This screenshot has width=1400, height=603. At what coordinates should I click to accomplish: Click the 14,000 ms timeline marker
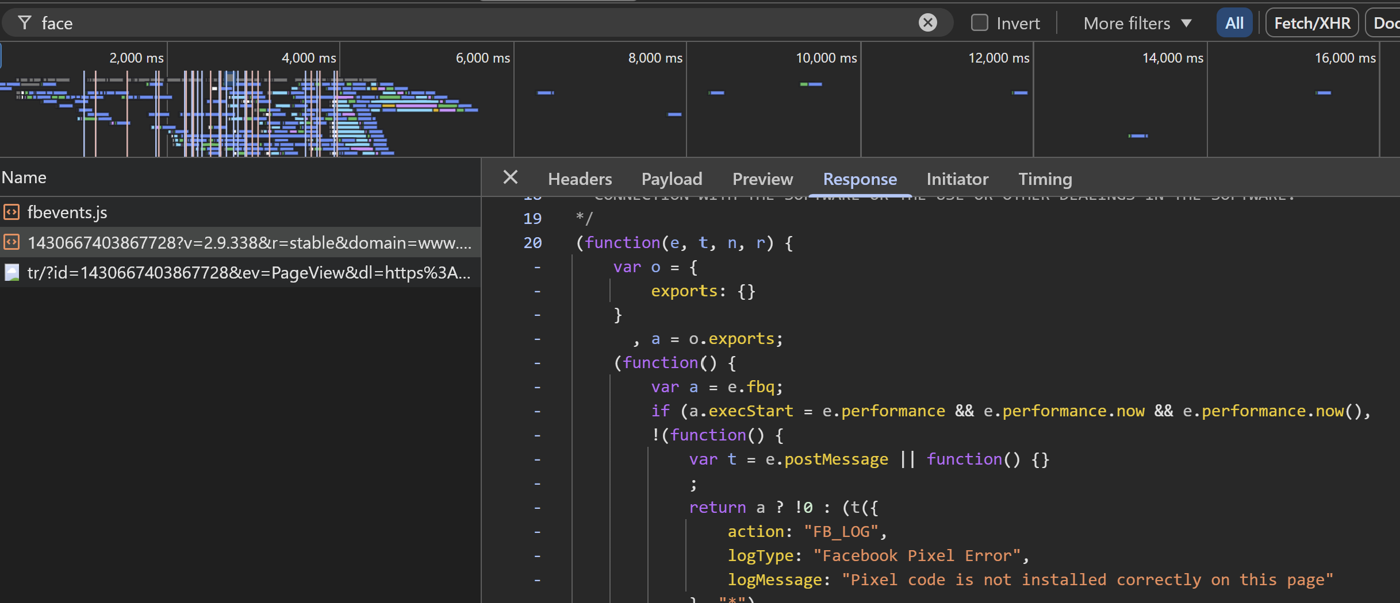pos(1173,58)
